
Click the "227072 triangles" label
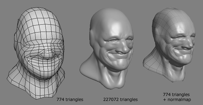coord(120,99)
